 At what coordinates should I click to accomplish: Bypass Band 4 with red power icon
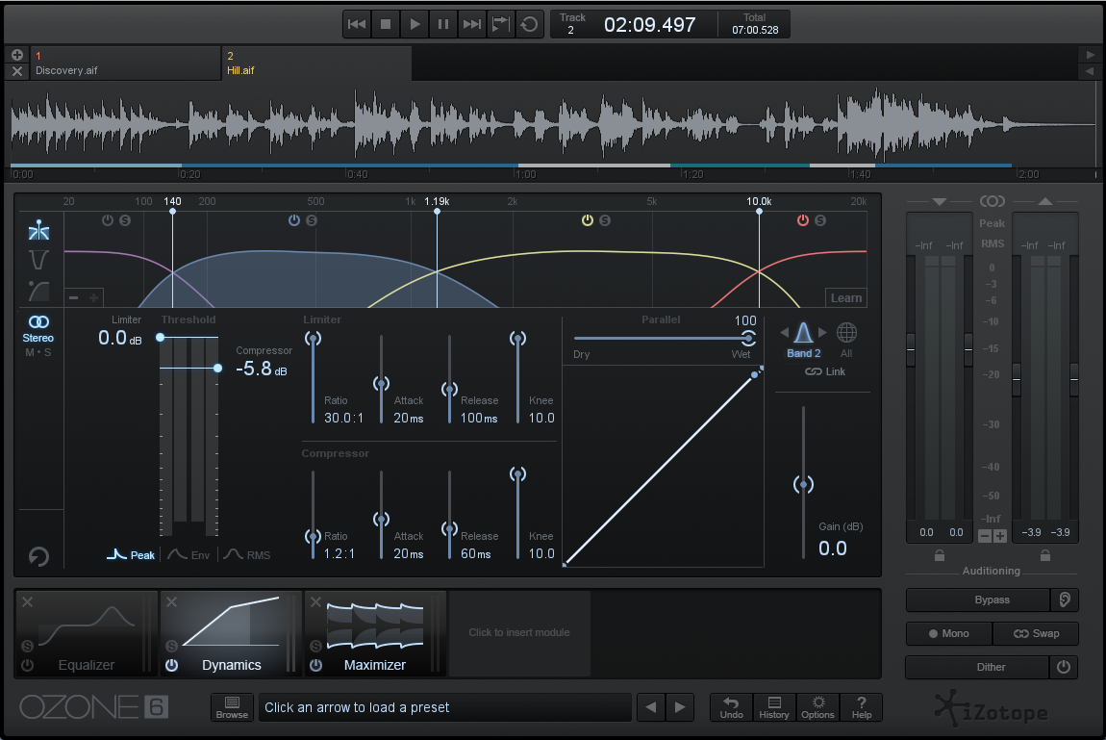803,220
